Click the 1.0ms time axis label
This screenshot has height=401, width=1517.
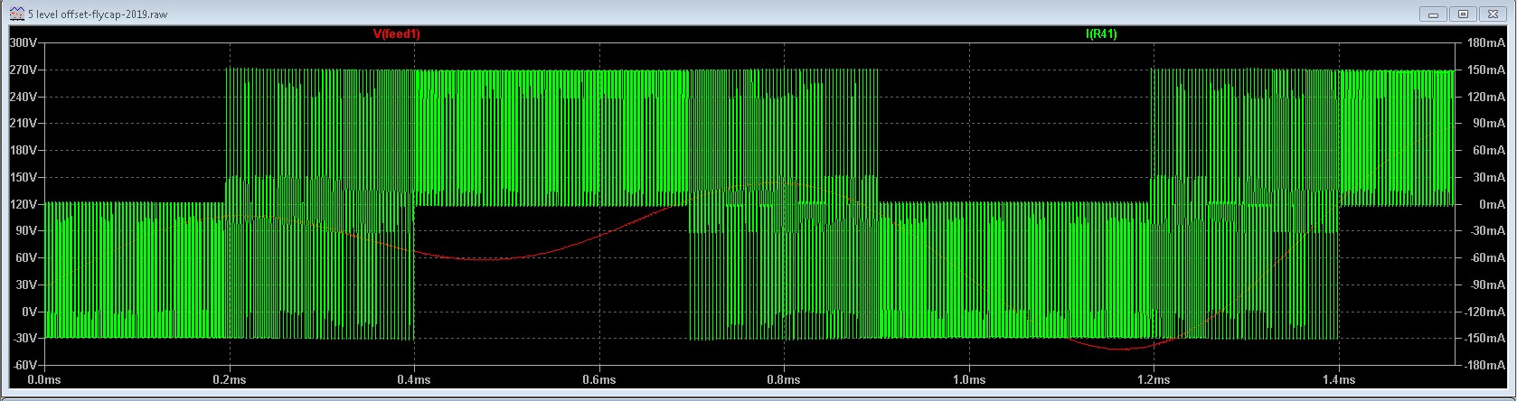coord(969,380)
